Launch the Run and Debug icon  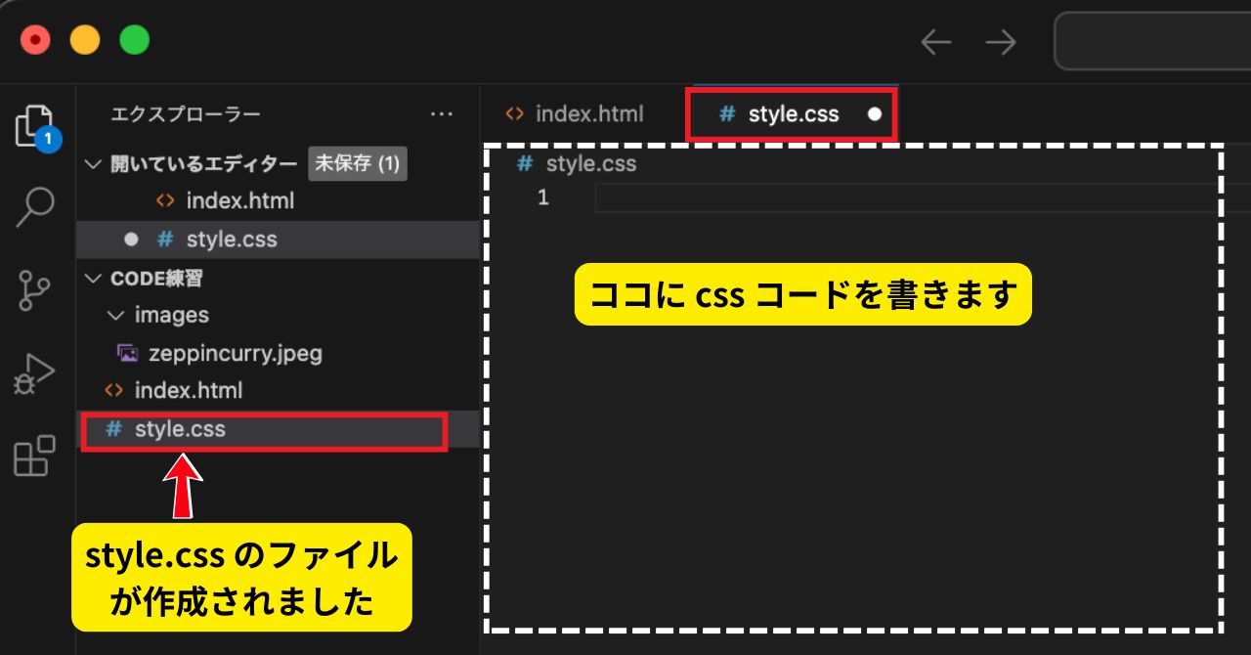tap(36, 372)
